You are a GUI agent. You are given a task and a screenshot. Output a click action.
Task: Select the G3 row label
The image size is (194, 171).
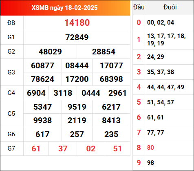click(11, 72)
